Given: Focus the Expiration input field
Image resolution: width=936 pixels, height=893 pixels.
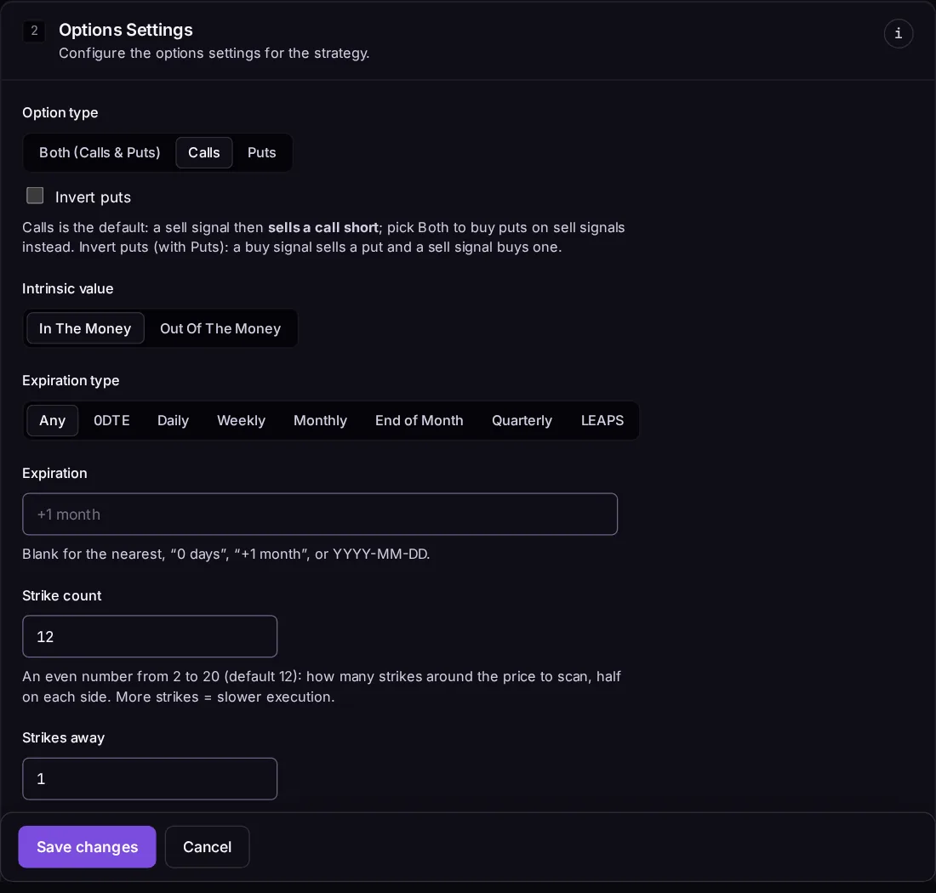Looking at the screenshot, I should tap(320, 515).
